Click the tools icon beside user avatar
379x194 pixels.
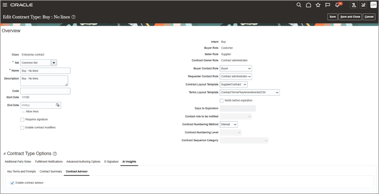364,5
